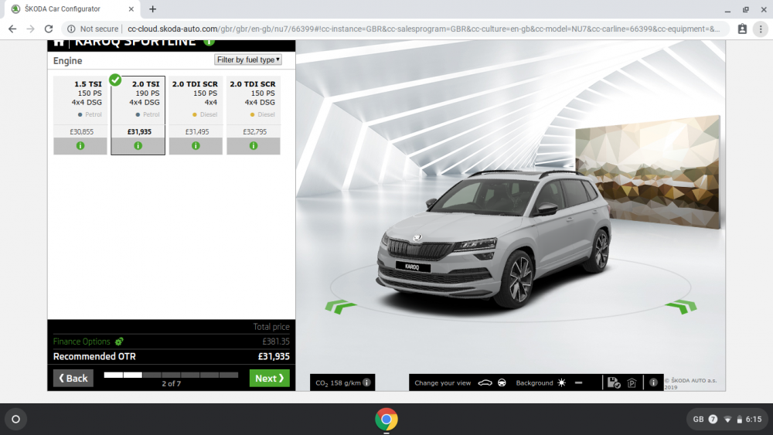Open Karoq Sportline info icon in header
This screenshot has height=435, width=773.
209,42
